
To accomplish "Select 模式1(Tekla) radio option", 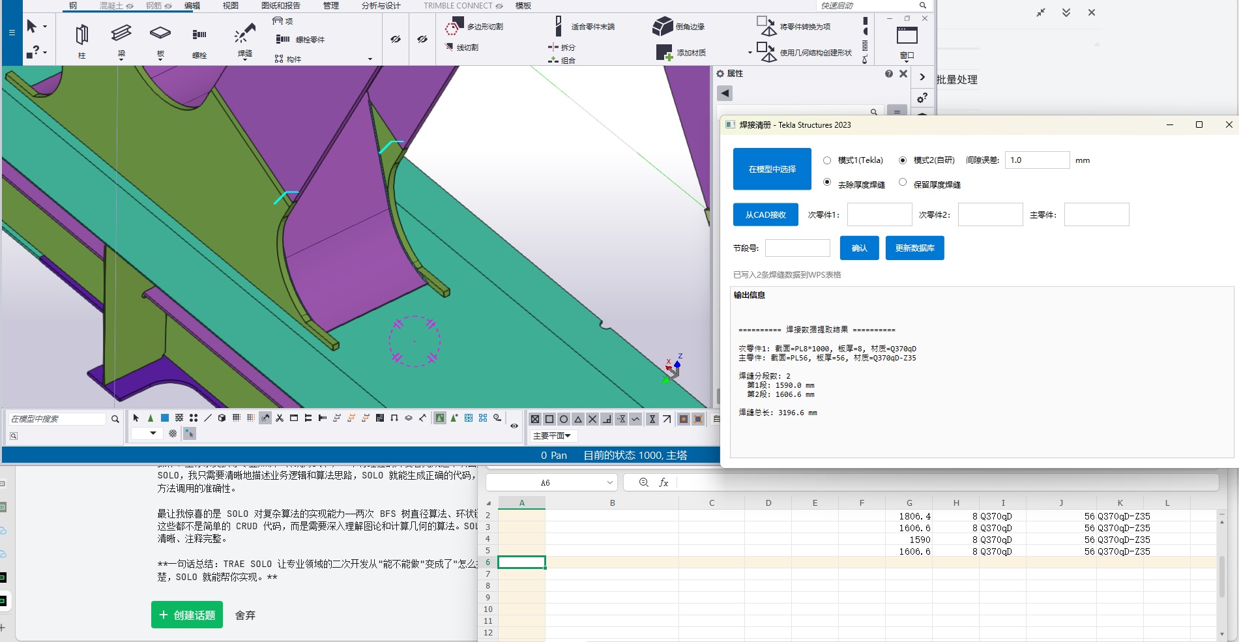I will pos(827,160).
